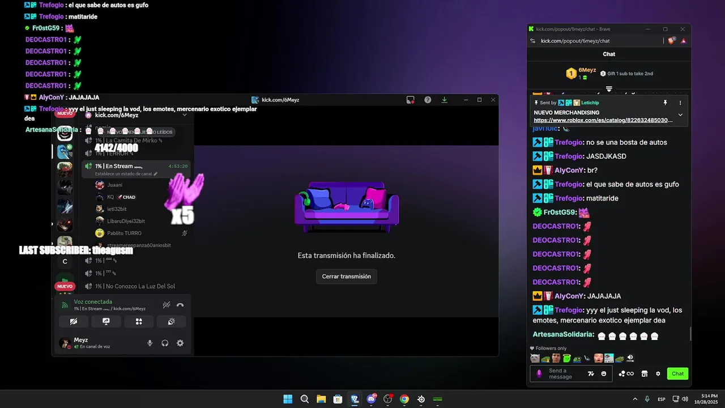Click Cerrar transmisión button

tap(347, 277)
